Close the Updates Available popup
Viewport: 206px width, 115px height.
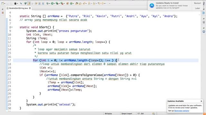pos(201,101)
